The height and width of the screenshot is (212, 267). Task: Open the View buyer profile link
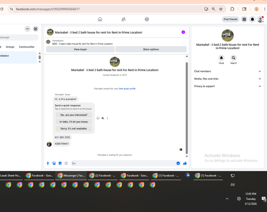tap(127, 89)
